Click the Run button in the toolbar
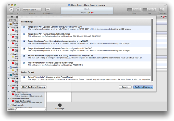This screenshot has width=174, height=121. [x=11, y=10]
